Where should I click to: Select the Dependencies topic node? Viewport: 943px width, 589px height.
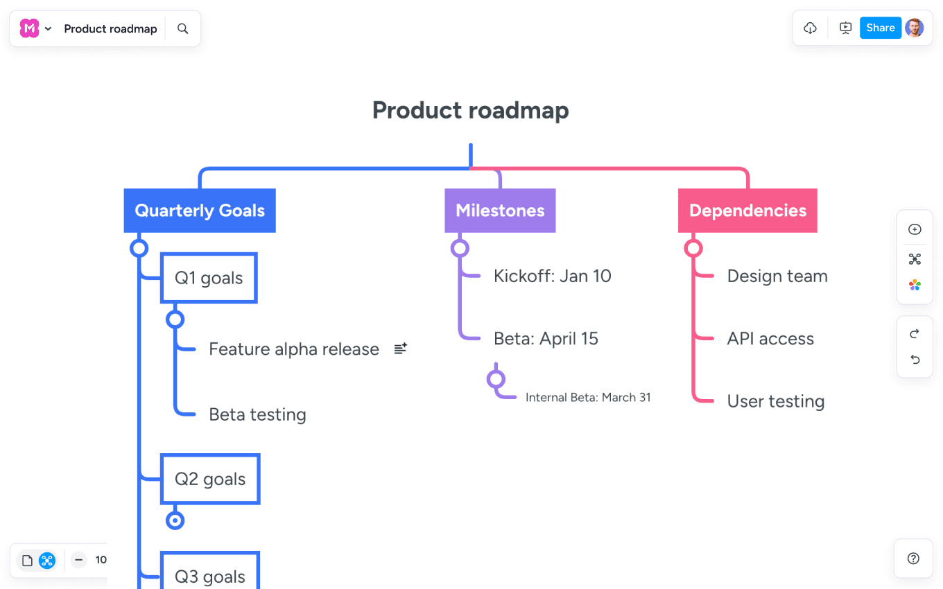(747, 211)
